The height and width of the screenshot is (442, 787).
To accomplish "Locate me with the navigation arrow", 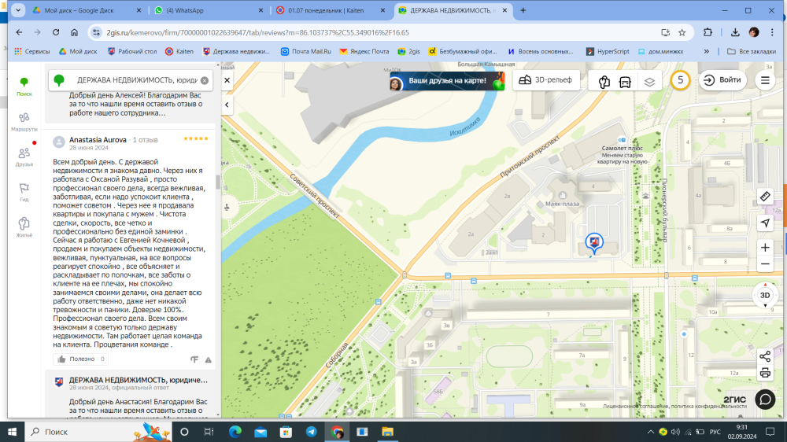I will [x=765, y=223].
